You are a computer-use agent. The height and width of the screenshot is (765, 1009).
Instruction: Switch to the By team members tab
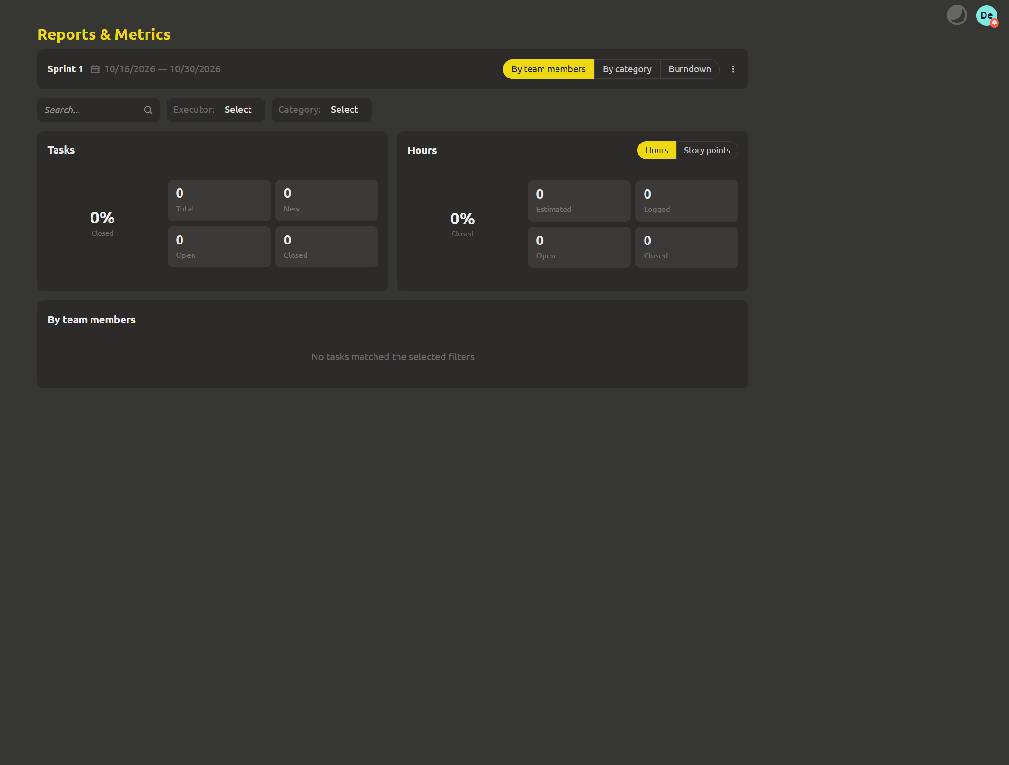point(548,69)
